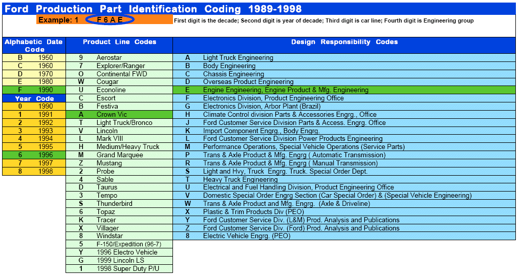
Task: Click '1998 Super Duty P/U' entry
Action: click(x=119, y=268)
